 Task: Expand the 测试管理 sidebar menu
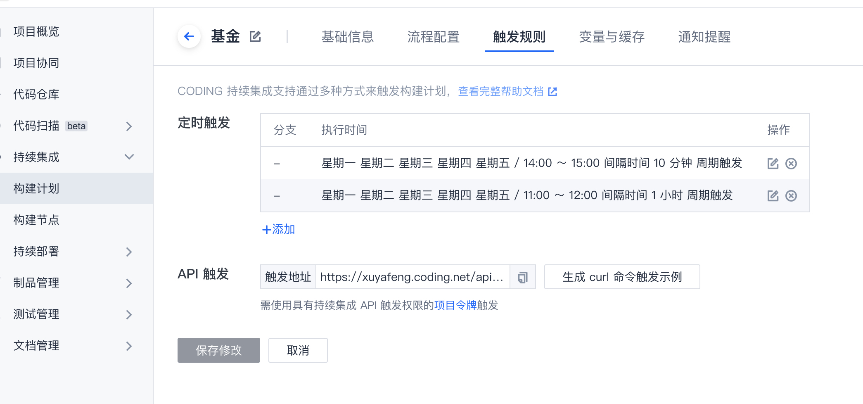[129, 314]
